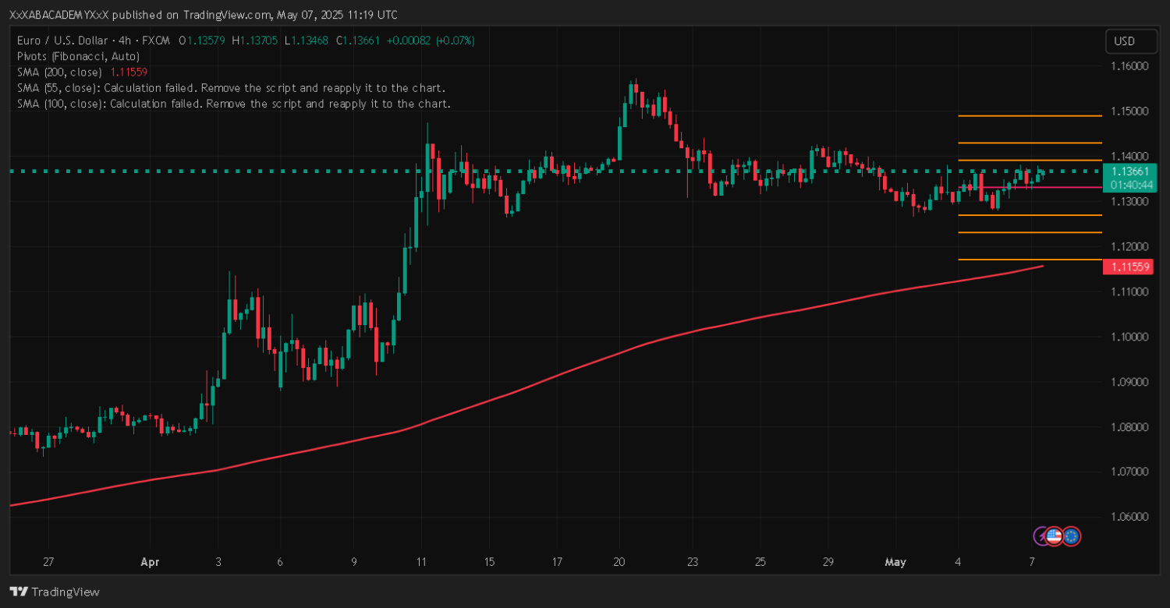The height and width of the screenshot is (608, 1170).
Task: Select the Pivots (Fibonacci, Auto) indicator legend
Action: tap(78, 56)
